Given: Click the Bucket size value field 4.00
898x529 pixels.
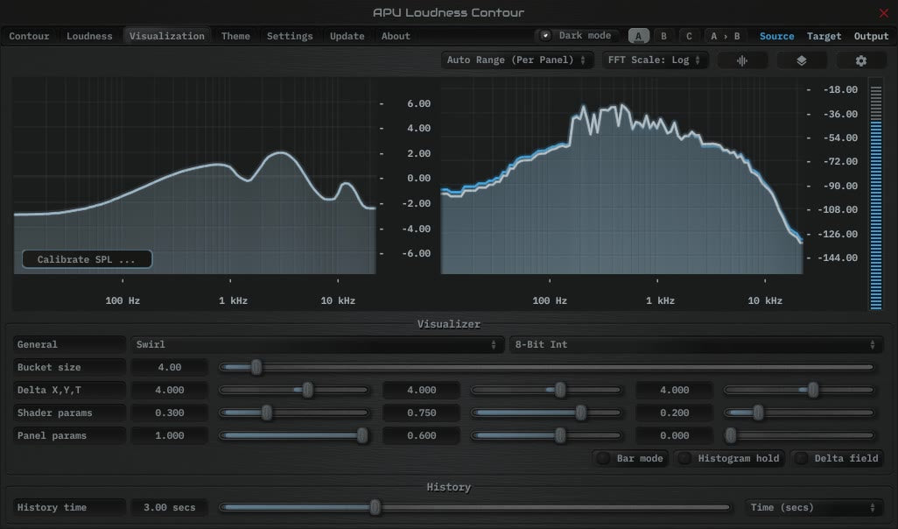Looking at the screenshot, I should [x=169, y=367].
